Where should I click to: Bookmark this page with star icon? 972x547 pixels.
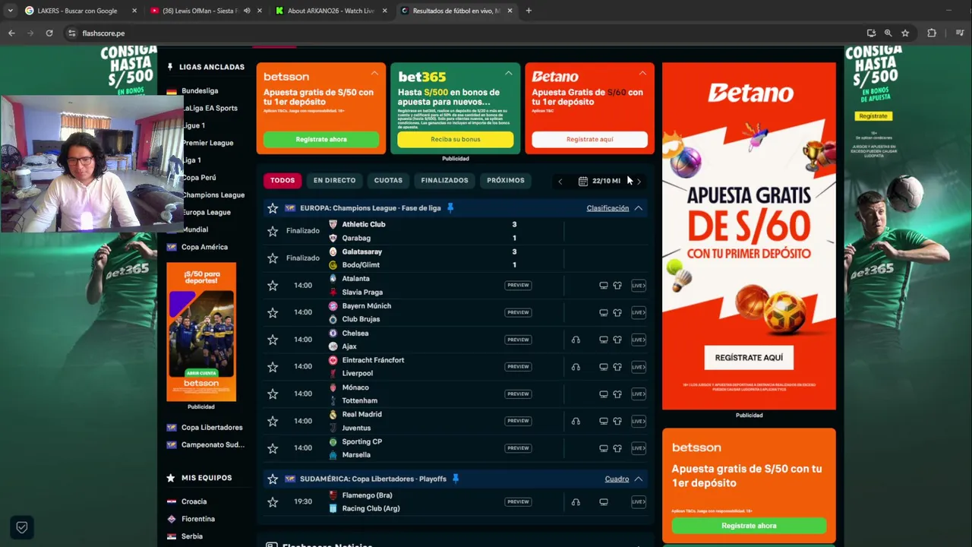click(905, 33)
